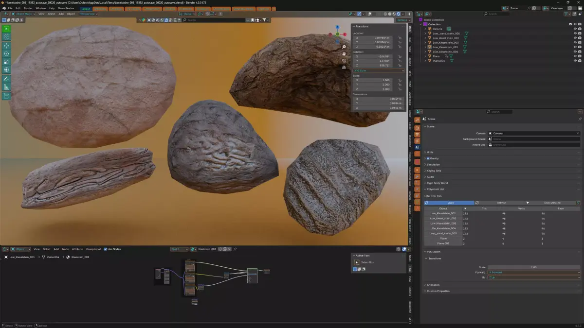Open the Render menu
584x328 pixels.
tap(28, 8)
